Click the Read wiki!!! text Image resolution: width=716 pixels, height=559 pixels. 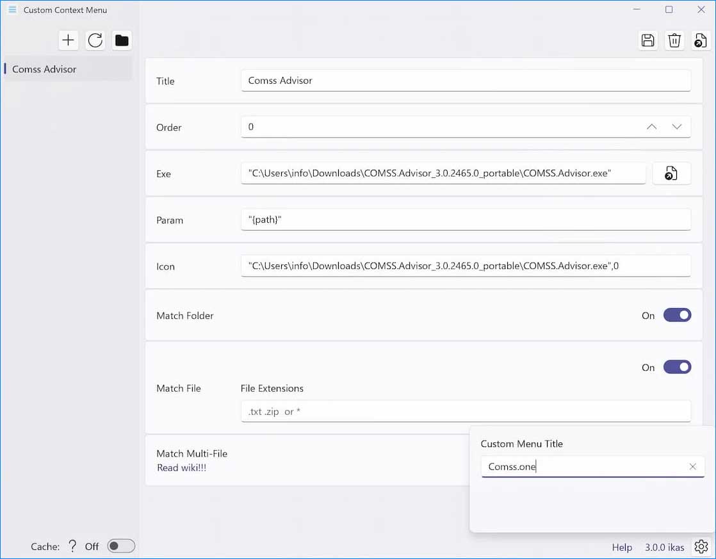point(182,467)
